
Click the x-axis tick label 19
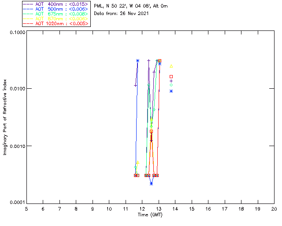[x=258, y=209]
